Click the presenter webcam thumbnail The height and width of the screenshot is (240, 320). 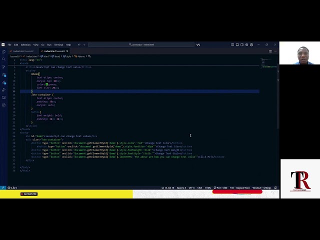pos(299,53)
